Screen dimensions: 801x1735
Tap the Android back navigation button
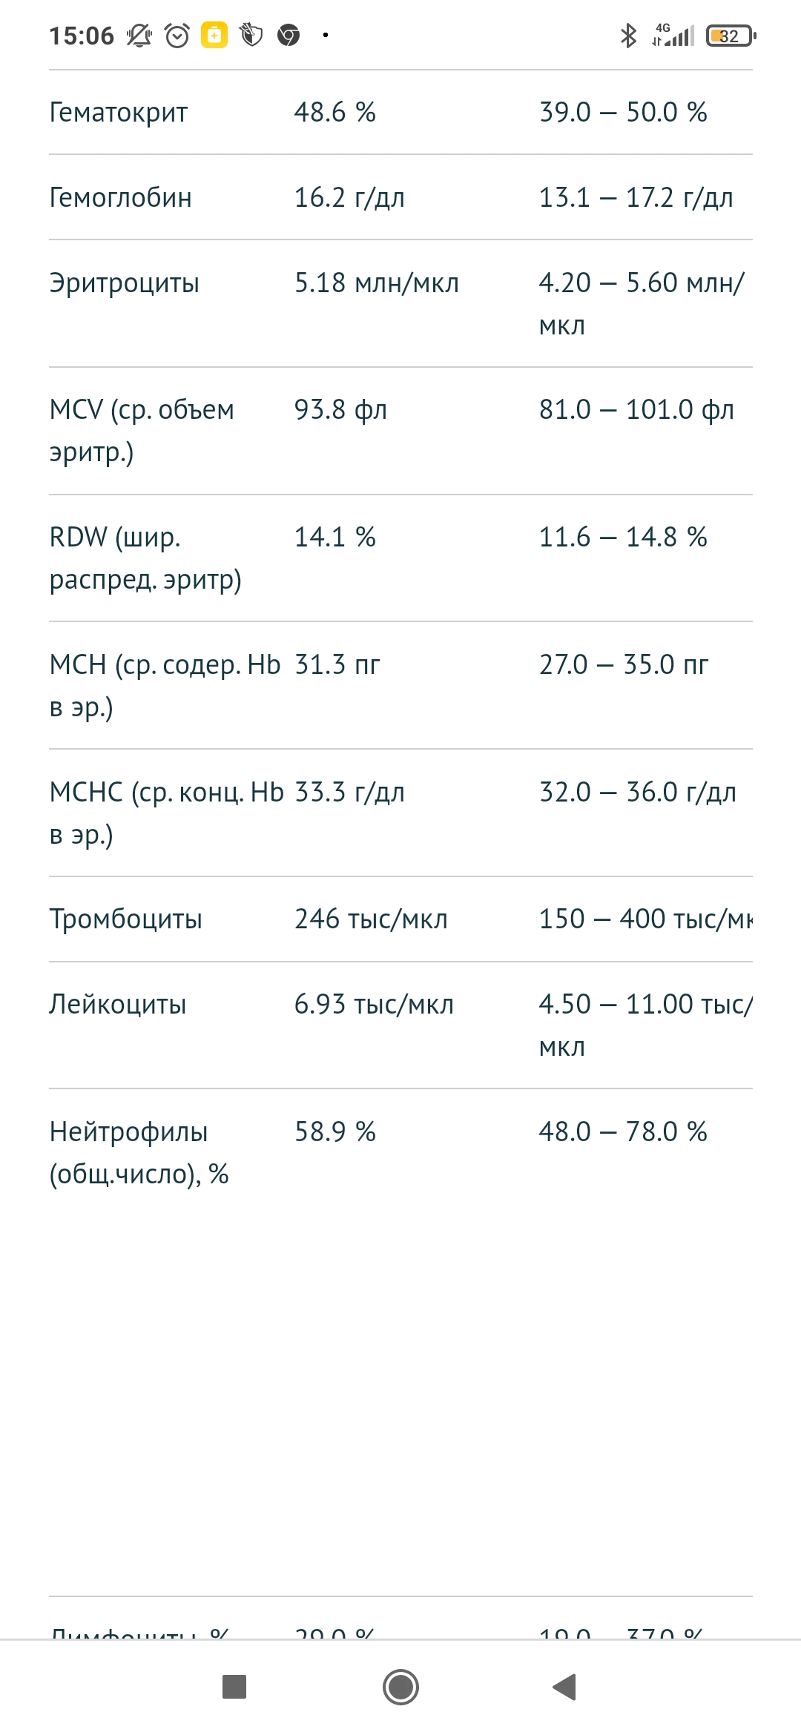[565, 1687]
